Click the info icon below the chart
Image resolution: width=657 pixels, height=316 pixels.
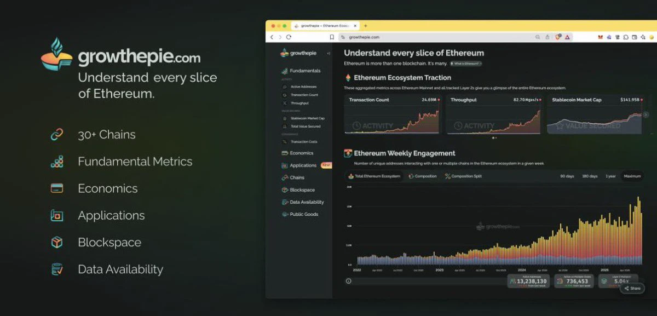(348, 281)
